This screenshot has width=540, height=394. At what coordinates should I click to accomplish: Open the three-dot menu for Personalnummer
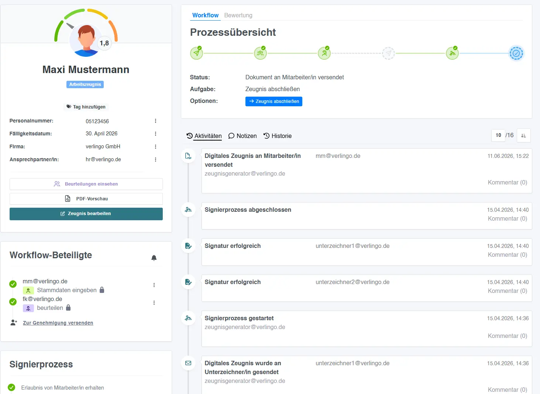coord(155,121)
